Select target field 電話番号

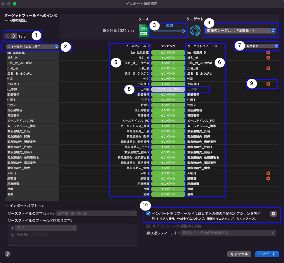tap(193, 115)
